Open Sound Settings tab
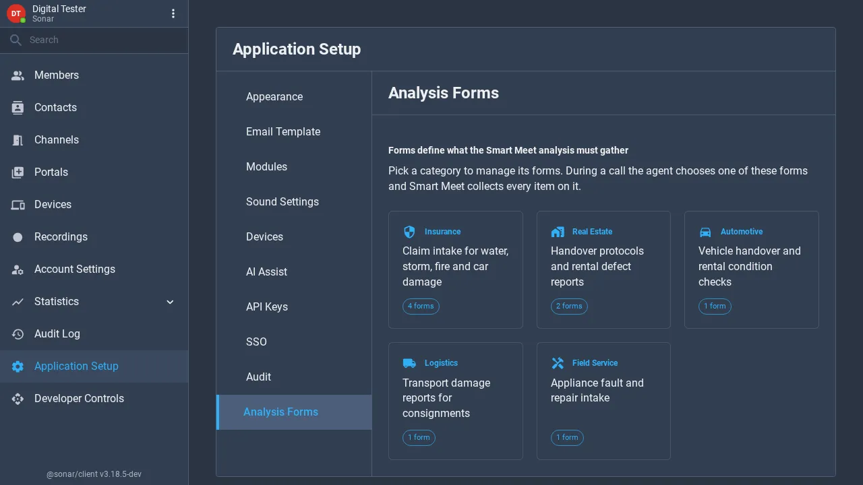863x485 pixels. point(294,202)
